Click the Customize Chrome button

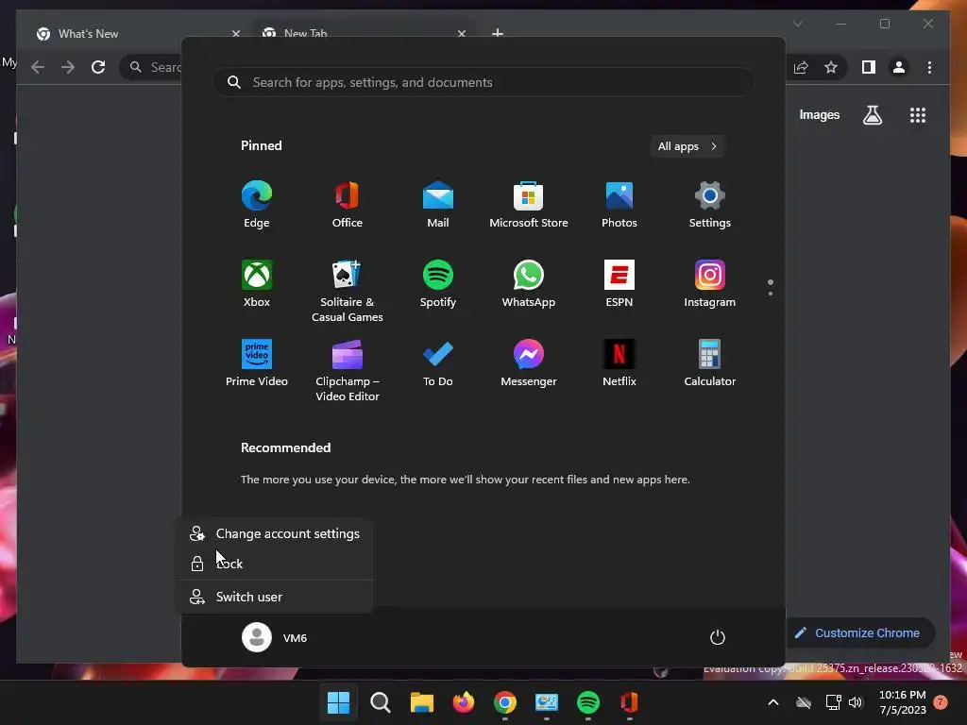pos(859,632)
